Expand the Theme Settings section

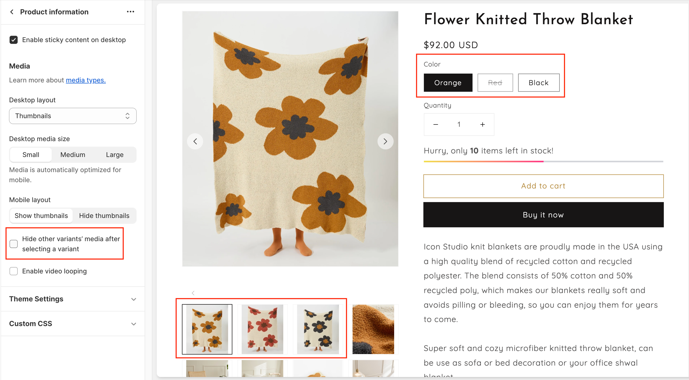tap(73, 299)
